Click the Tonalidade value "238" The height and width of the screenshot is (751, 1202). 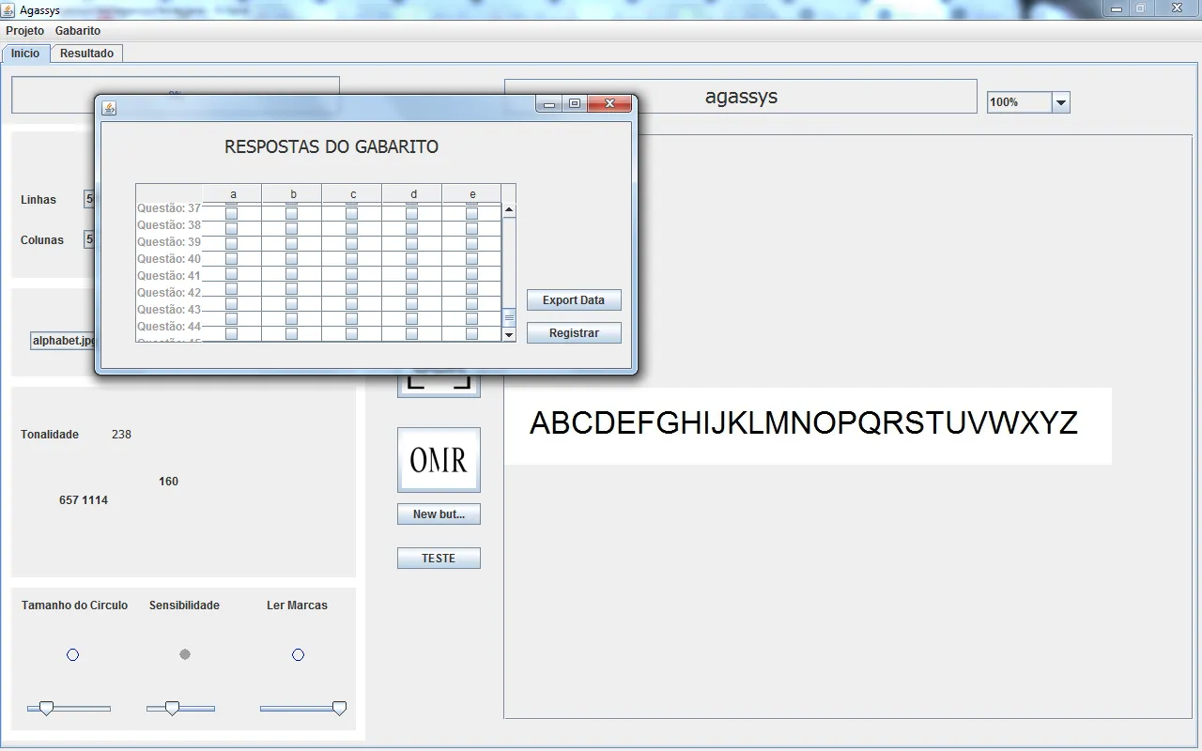(x=121, y=435)
